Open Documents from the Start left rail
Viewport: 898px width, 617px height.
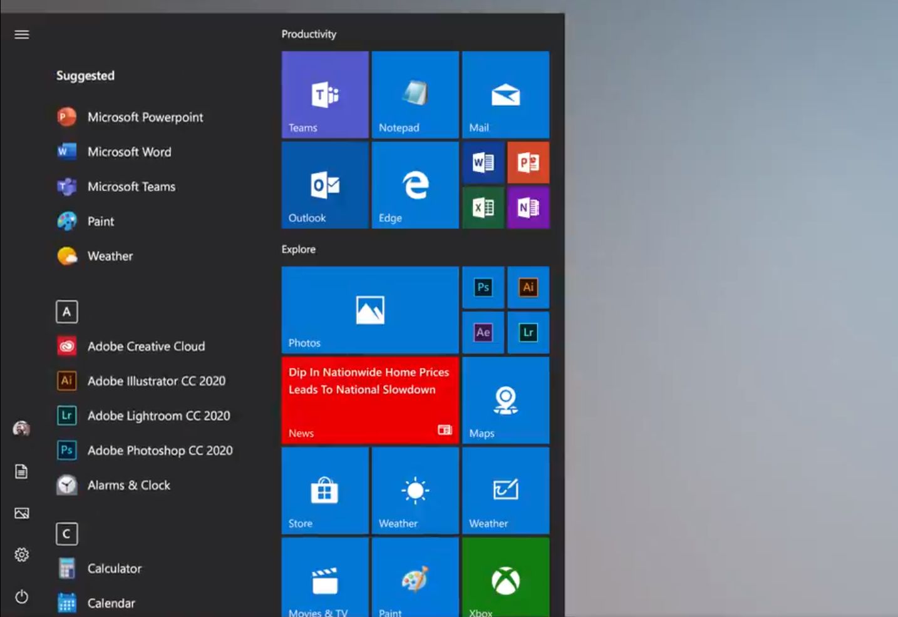pyautogui.click(x=22, y=471)
